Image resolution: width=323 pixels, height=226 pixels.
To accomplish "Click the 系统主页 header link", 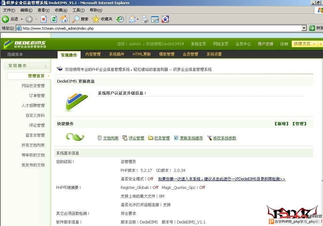I will pos(198,44).
